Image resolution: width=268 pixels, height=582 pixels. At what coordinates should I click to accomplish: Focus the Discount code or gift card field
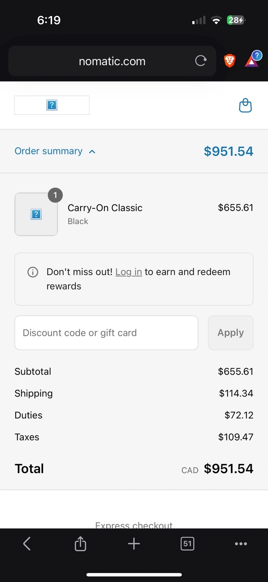106,333
